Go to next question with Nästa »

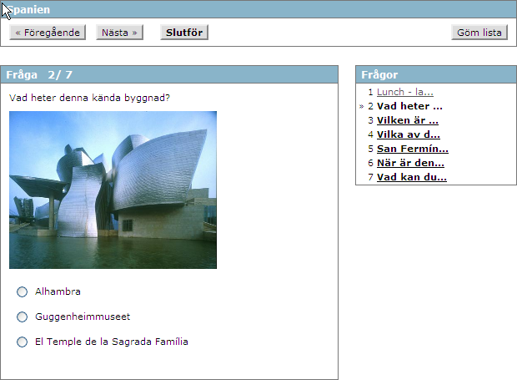[x=119, y=33]
